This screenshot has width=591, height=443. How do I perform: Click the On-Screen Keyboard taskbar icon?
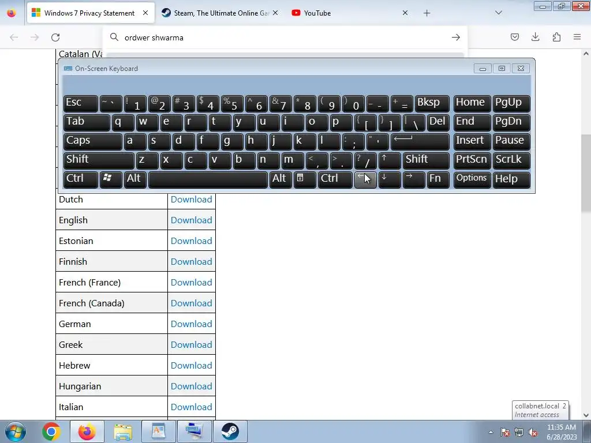coord(194,431)
